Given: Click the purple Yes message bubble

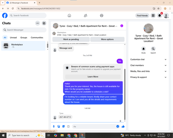Looking at the screenshot, I should pyautogui.click(x=120, y=61).
